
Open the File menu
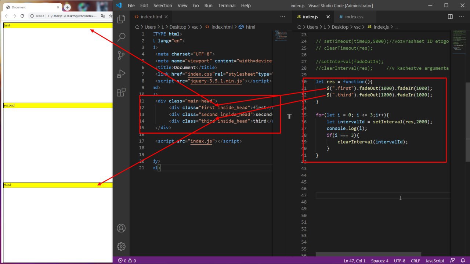click(131, 5)
